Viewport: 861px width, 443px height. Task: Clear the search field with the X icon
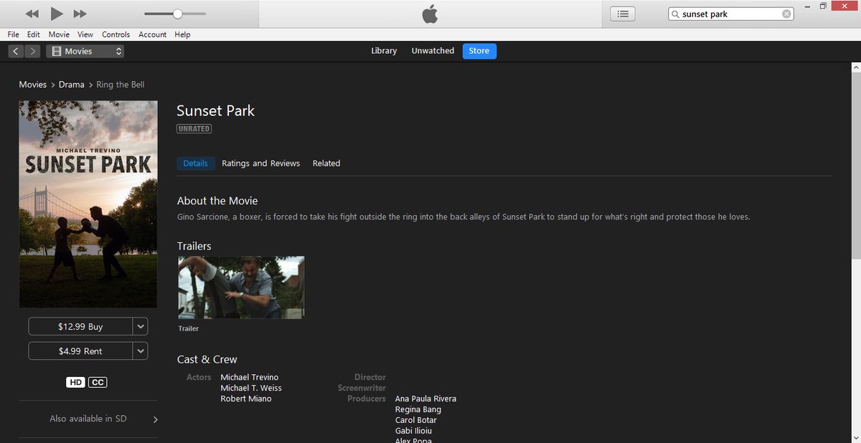click(786, 14)
